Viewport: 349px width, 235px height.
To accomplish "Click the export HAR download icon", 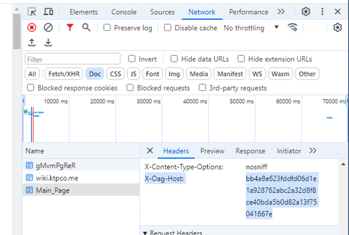I will (48, 43).
